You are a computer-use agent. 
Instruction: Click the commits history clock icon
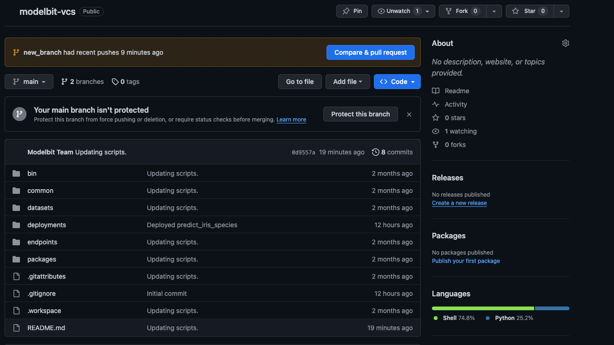375,152
